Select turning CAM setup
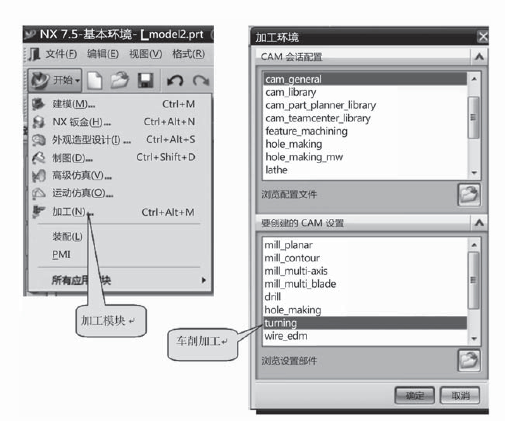The width and height of the screenshot is (506, 422). tap(365, 323)
